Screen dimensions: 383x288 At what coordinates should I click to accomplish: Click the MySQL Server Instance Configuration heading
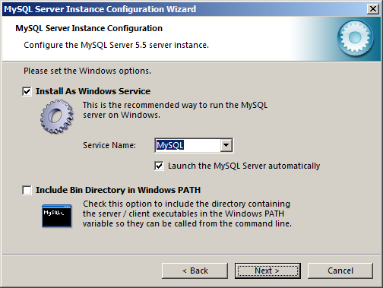(89, 28)
